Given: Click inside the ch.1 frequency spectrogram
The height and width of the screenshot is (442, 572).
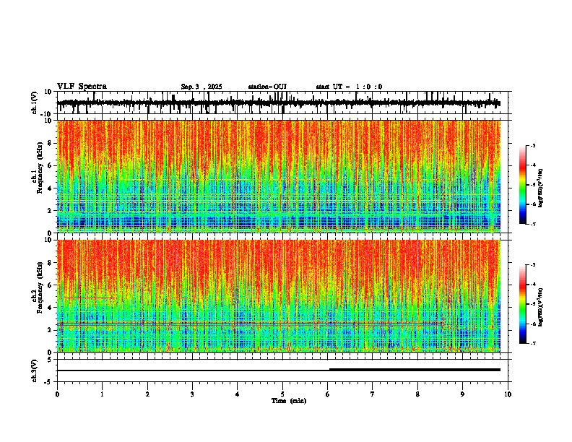Looking at the screenshot, I should click(x=279, y=176).
